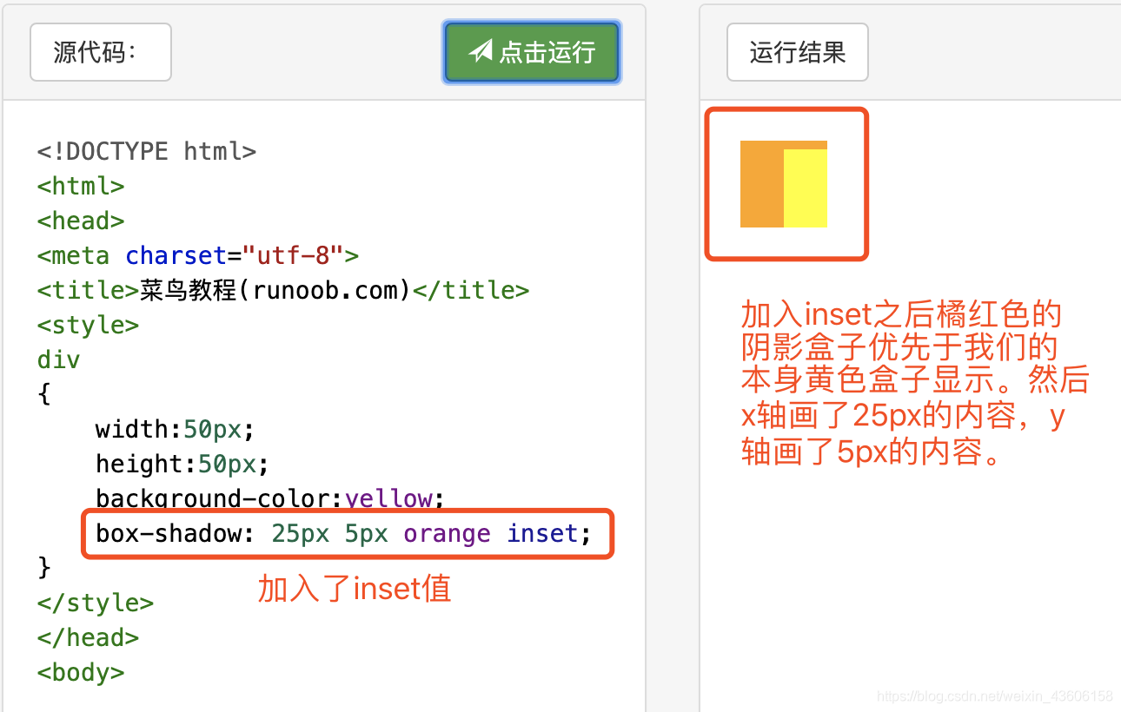Screen dimensions: 1121x712
Task: Select the 源代码 label button
Action: click(101, 52)
